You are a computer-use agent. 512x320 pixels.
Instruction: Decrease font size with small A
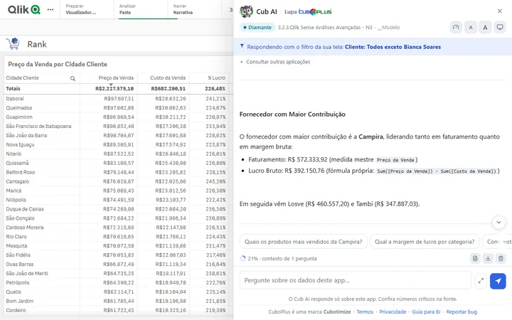[471, 28]
